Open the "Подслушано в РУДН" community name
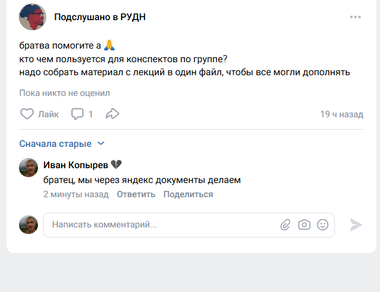 100,17
